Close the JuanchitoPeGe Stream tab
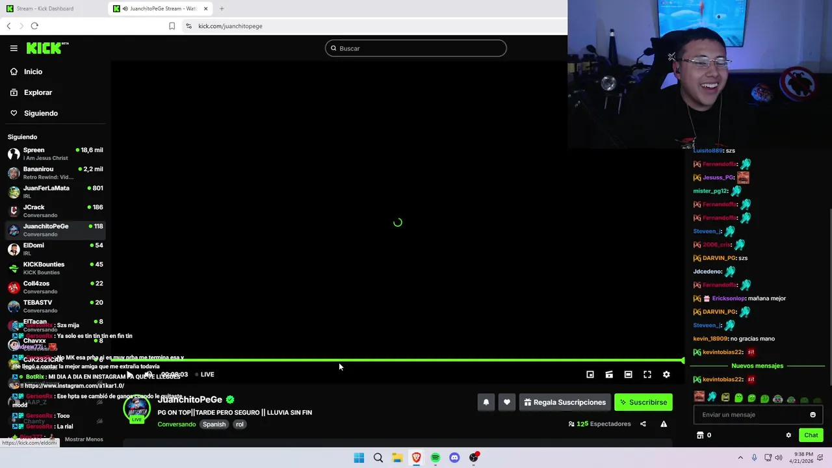The width and height of the screenshot is (832, 468). click(206, 8)
